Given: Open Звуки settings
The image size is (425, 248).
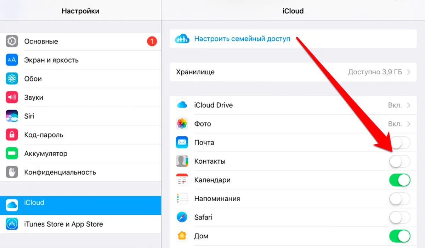Looking at the screenshot, I should click(x=81, y=97).
